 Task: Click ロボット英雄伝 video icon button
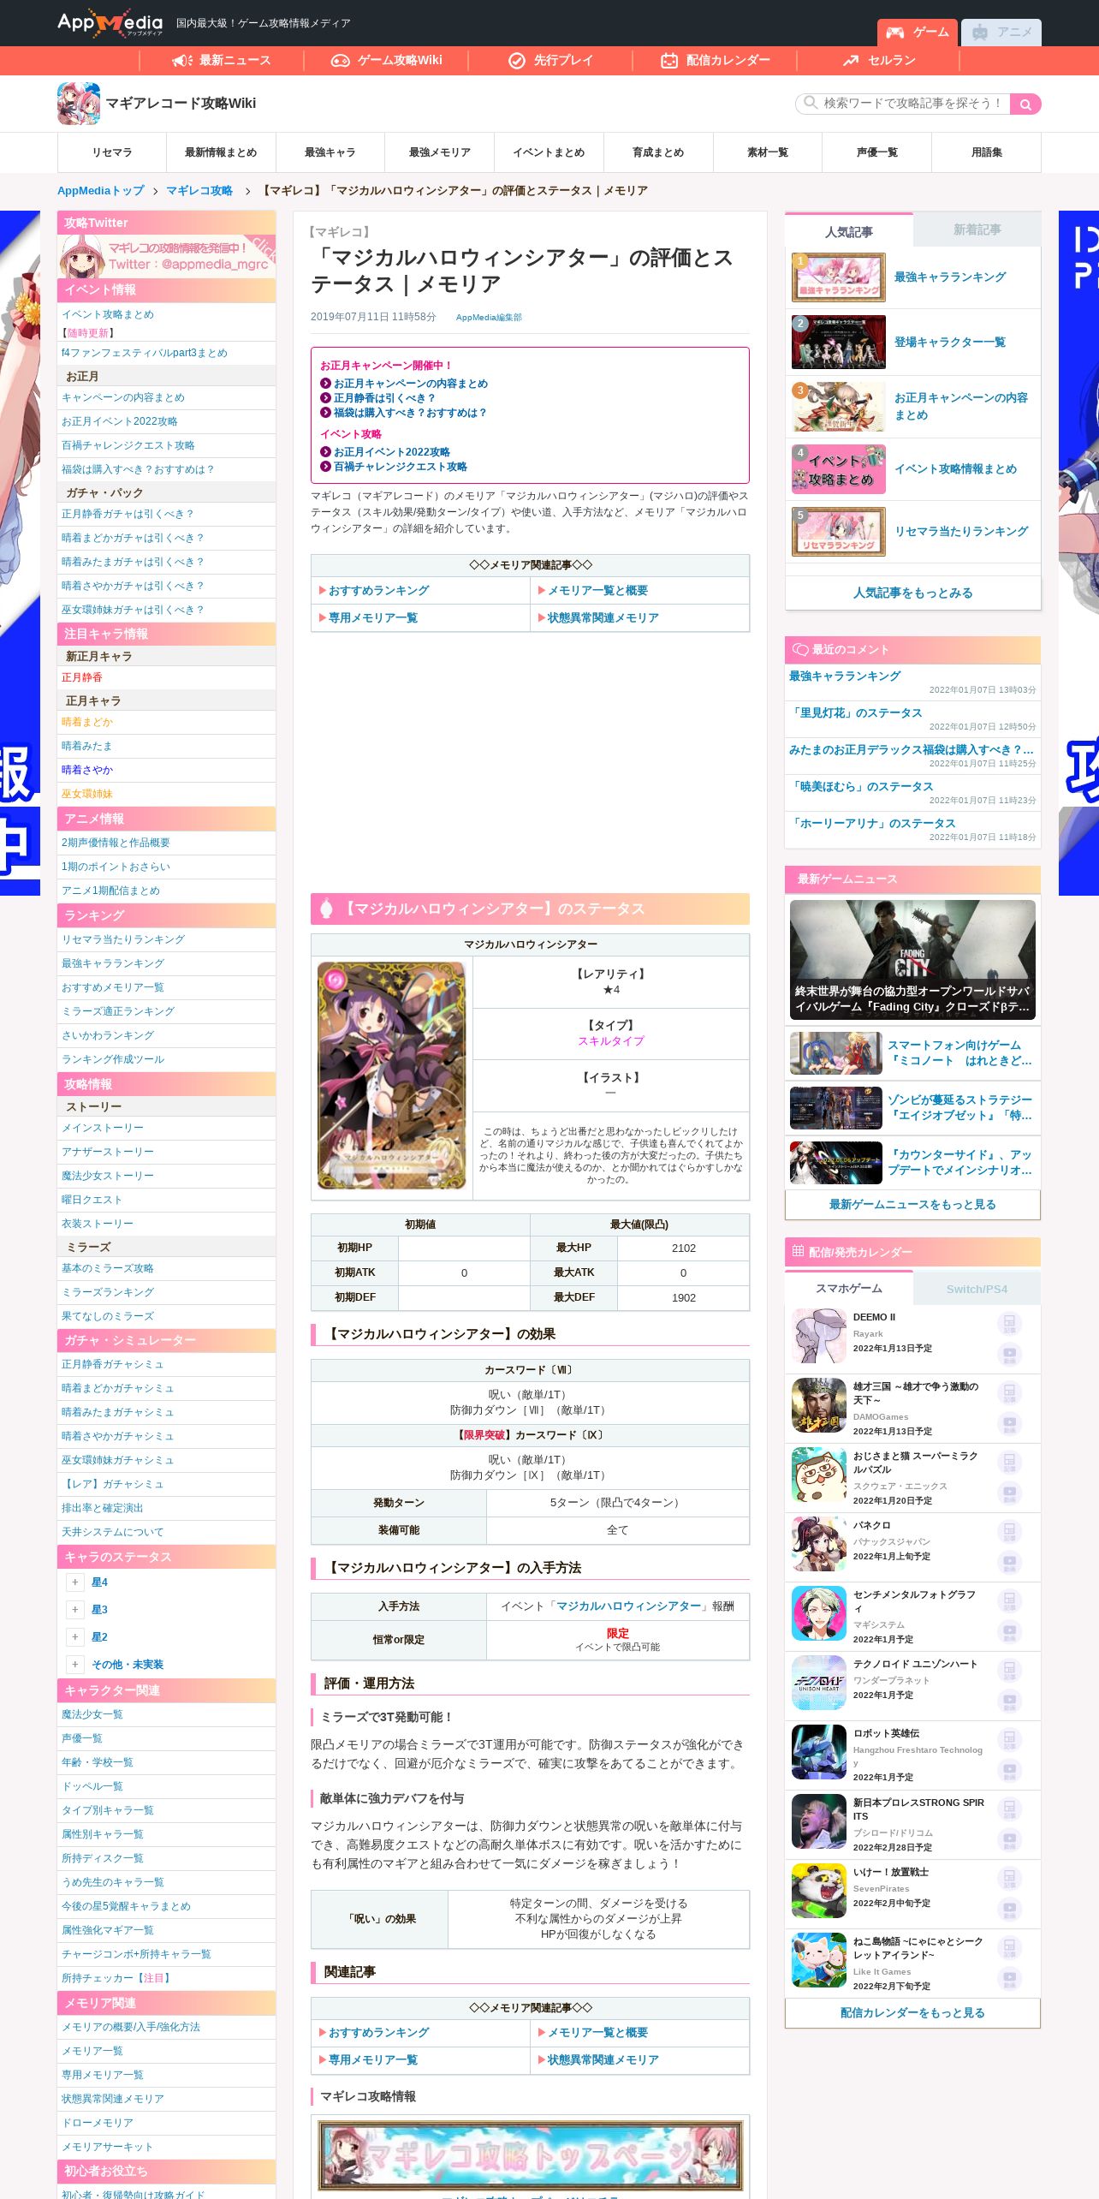coord(1009,1770)
